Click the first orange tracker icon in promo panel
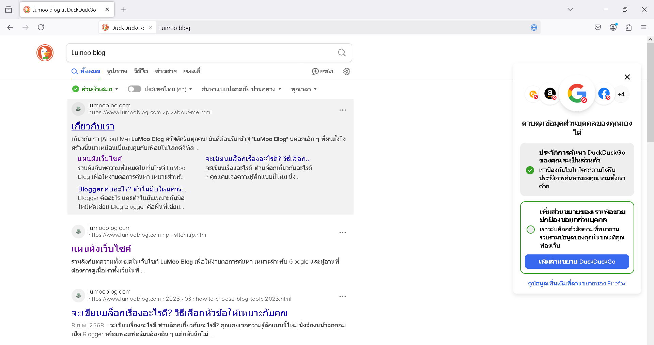 click(533, 94)
